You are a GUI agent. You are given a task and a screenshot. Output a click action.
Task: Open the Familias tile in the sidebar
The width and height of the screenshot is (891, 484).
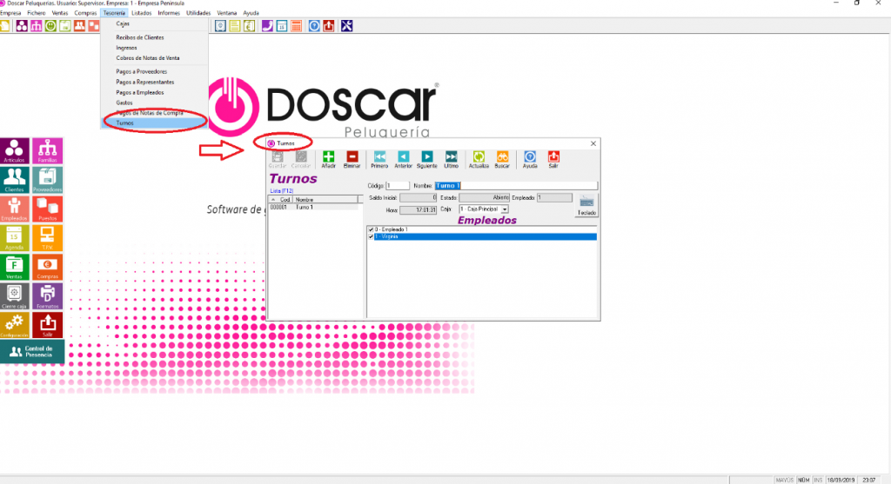48,151
